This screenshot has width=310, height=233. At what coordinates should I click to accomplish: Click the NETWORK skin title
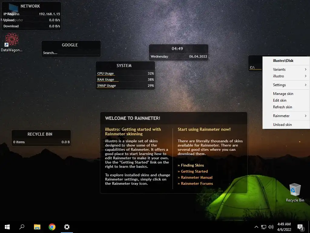point(30,6)
